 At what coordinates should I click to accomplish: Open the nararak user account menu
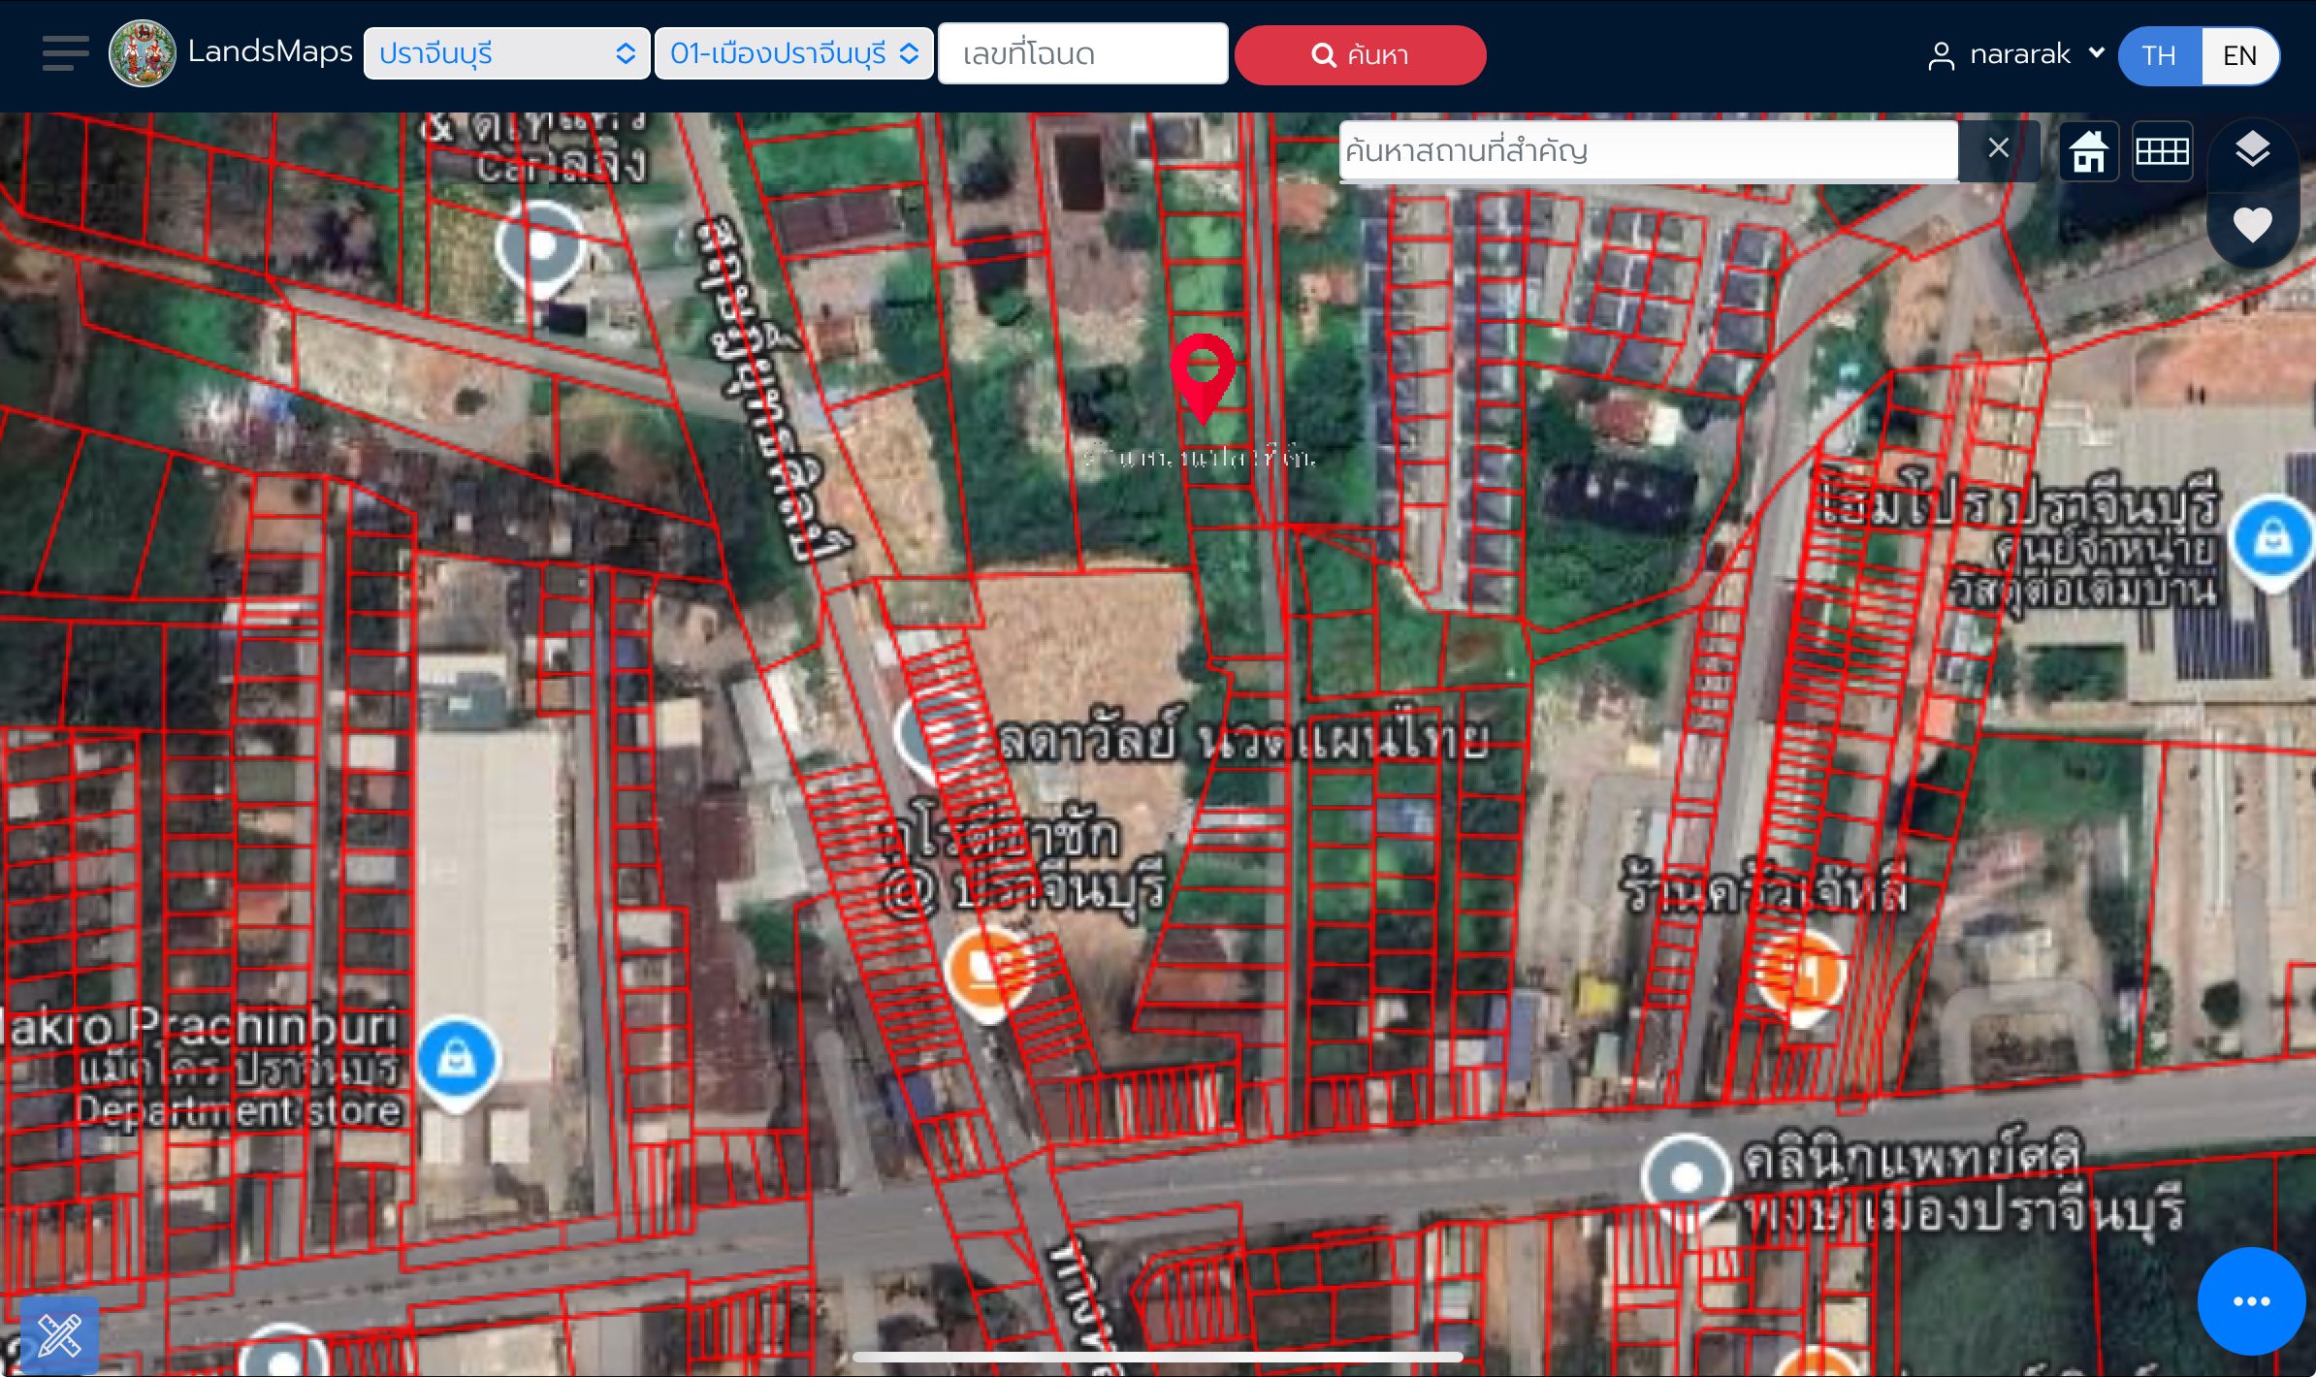2017,54
